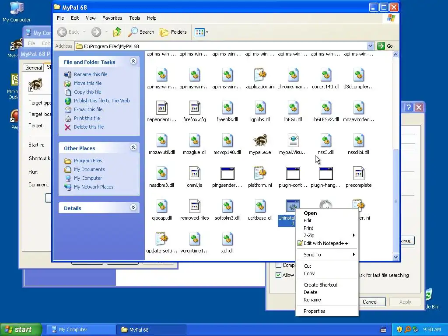448x336 pixels.
Task: Select the libEGL.dll file icon
Action: [293, 108]
